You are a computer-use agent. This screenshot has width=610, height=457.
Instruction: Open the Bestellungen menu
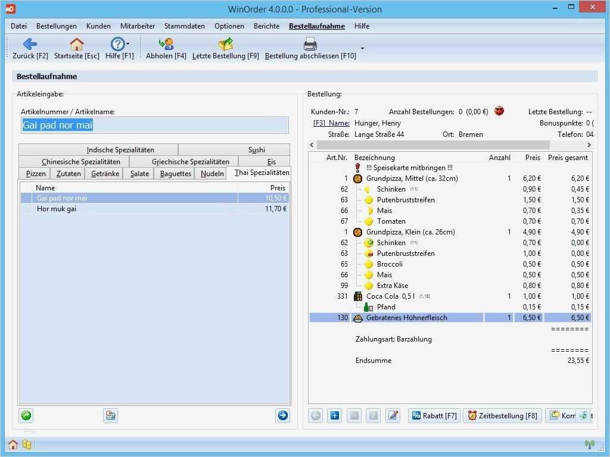point(57,26)
